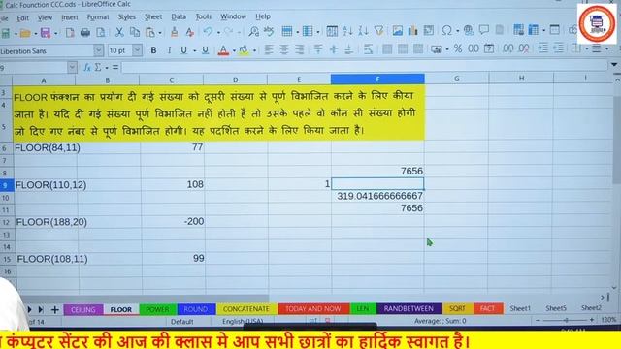Image resolution: width=621 pixels, height=349 pixels.
Task: Insert a hyperlink
Action: [x=468, y=30]
